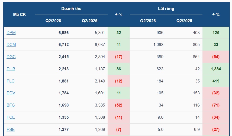The width and height of the screenshot is (232, 136).
Task: Open the BFC stock ticker link
Action: pyautogui.click(x=11, y=105)
